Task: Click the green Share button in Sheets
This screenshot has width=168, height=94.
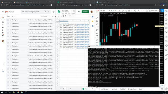Action: tap(85, 12)
